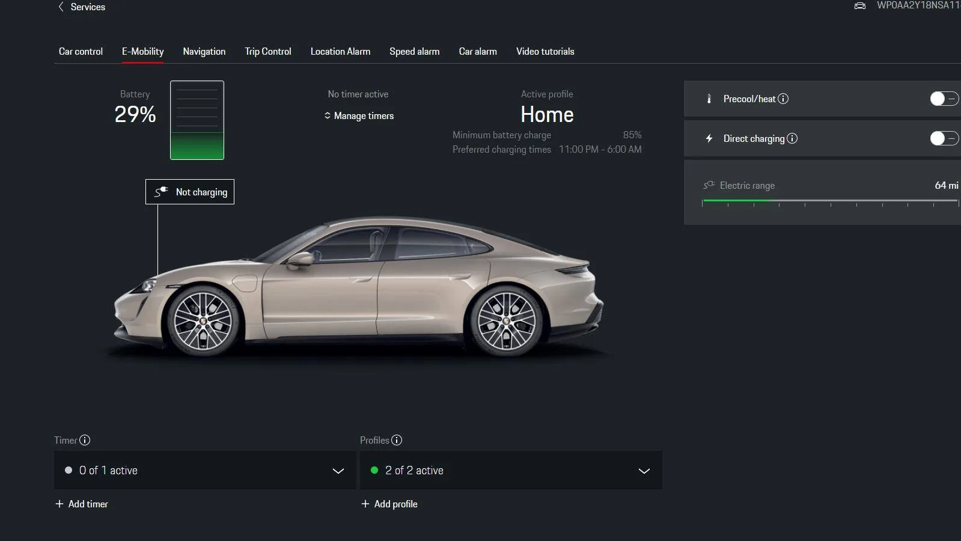Click the battery level graphic
Image resolution: width=961 pixels, height=541 pixels.
[x=197, y=120]
